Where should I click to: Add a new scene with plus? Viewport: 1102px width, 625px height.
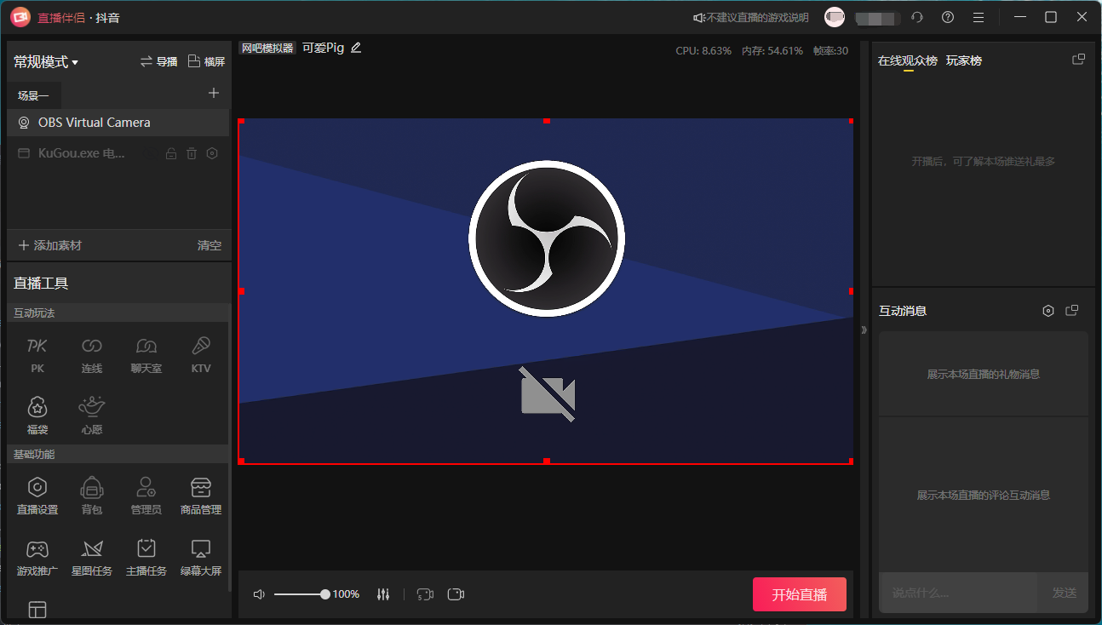[x=214, y=93]
